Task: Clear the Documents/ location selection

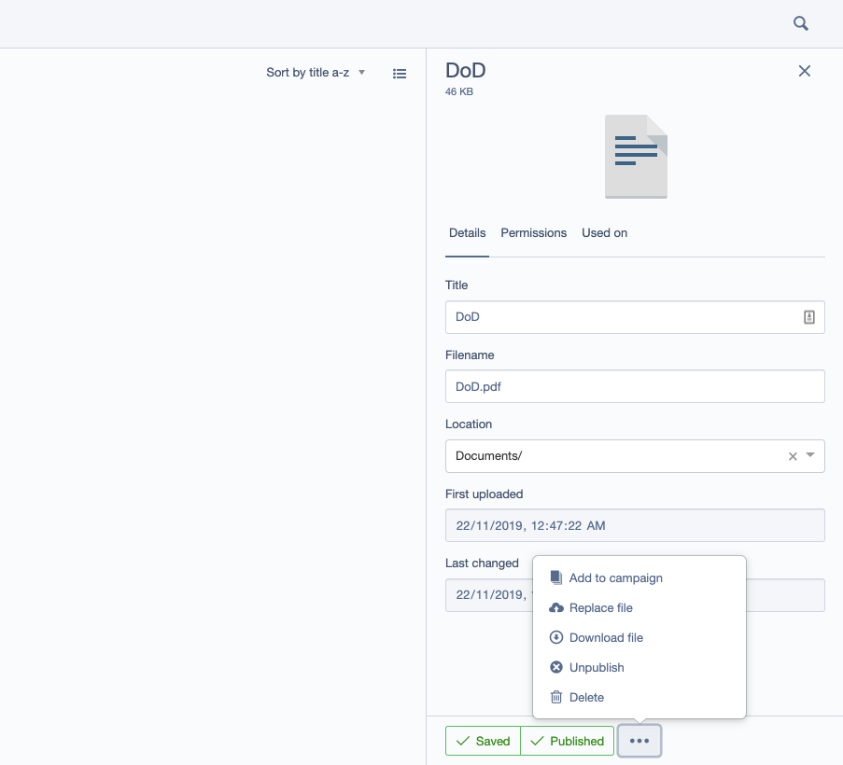Action: (x=792, y=456)
